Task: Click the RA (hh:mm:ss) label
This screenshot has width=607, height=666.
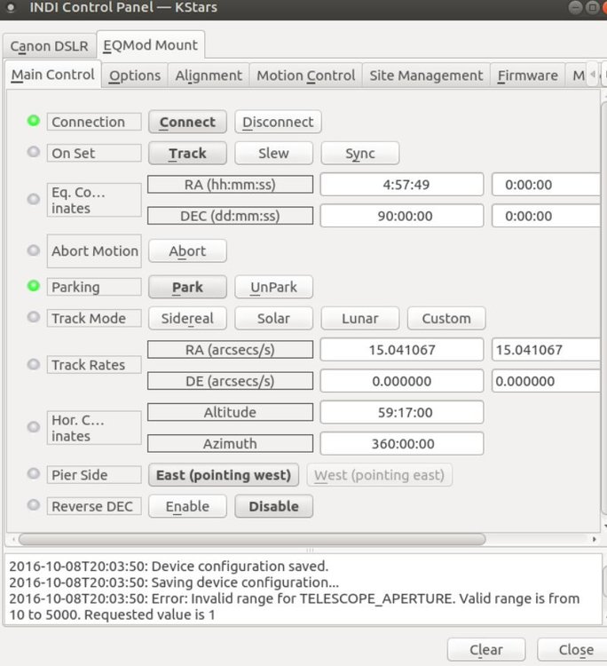Action: click(230, 185)
